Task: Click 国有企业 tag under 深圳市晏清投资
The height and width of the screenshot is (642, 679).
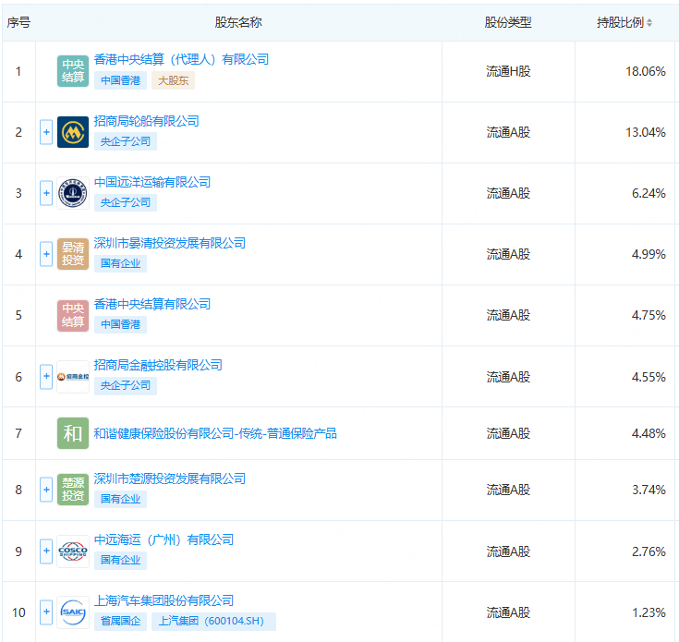Action: tap(120, 263)
